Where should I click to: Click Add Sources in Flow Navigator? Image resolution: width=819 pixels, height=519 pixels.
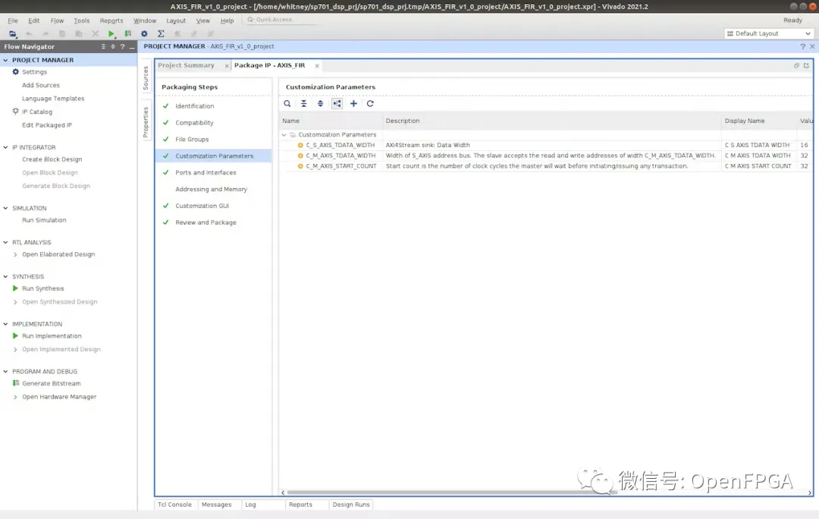(41, 85)
